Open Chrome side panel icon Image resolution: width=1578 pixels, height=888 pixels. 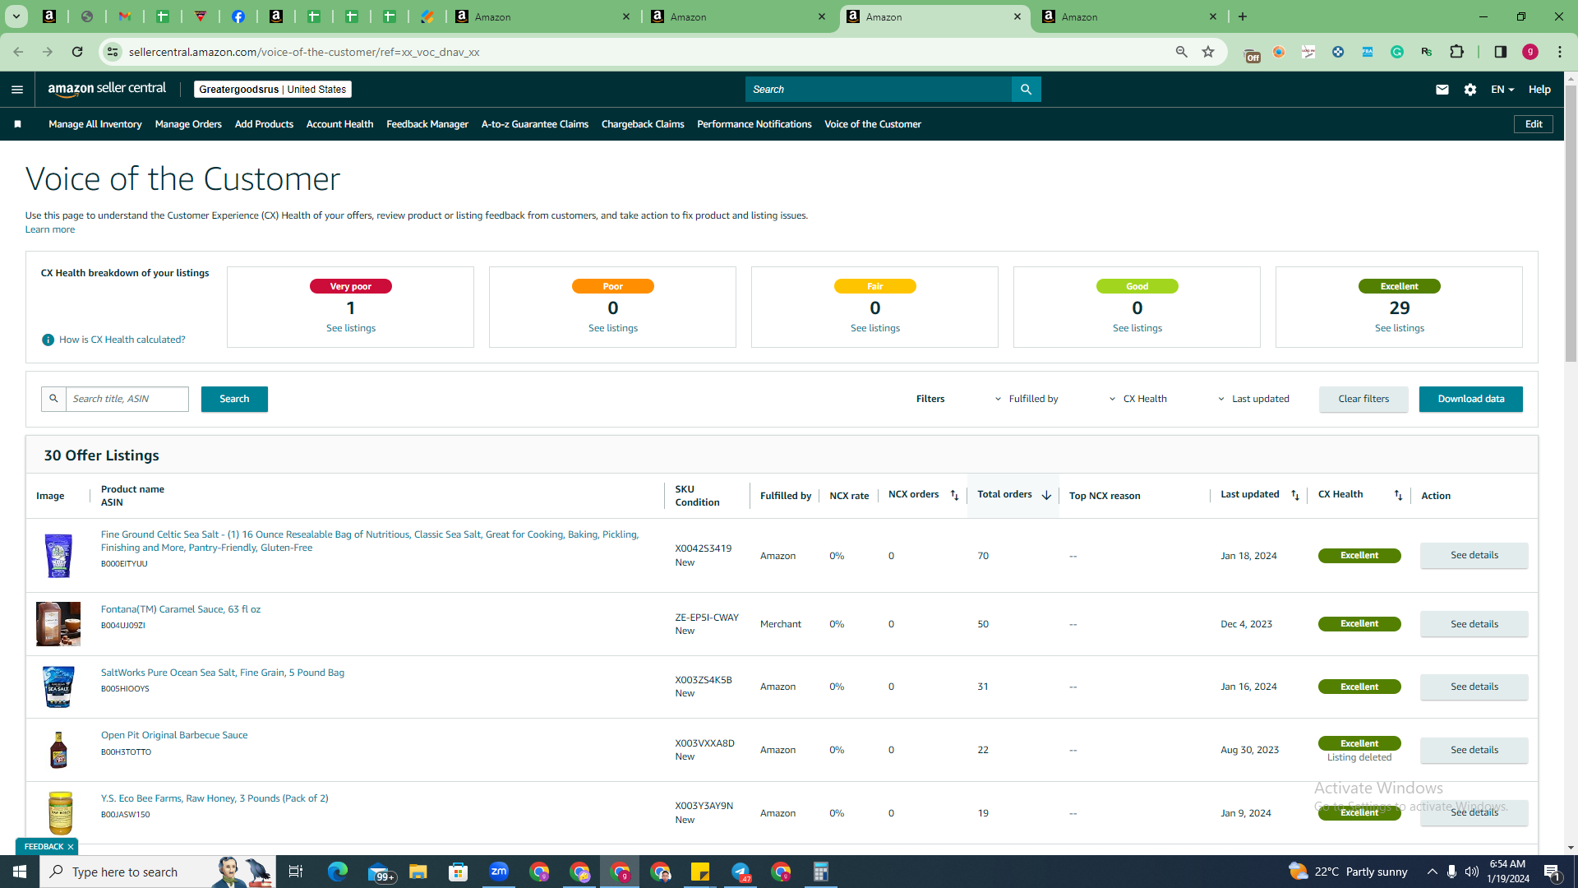point(1500,52)
